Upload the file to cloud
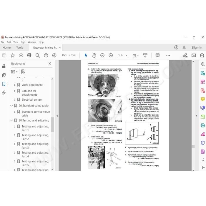The height and width of the screenshot is (206, 206). pos(21,55)
